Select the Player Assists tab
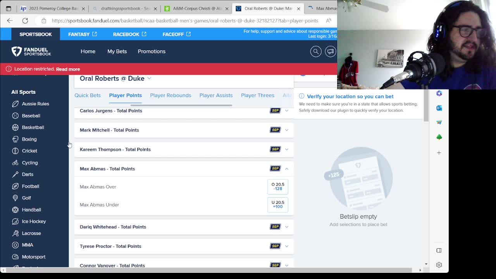 tap(216, 95)
